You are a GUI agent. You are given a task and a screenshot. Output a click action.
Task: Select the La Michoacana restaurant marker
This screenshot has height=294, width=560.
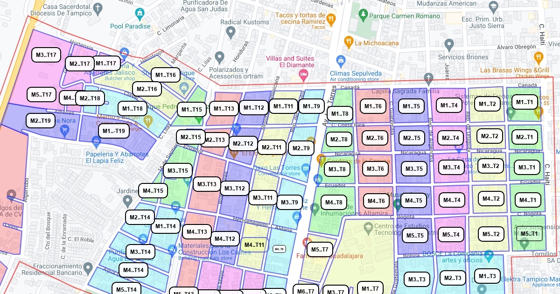click(x=348, y=43)
